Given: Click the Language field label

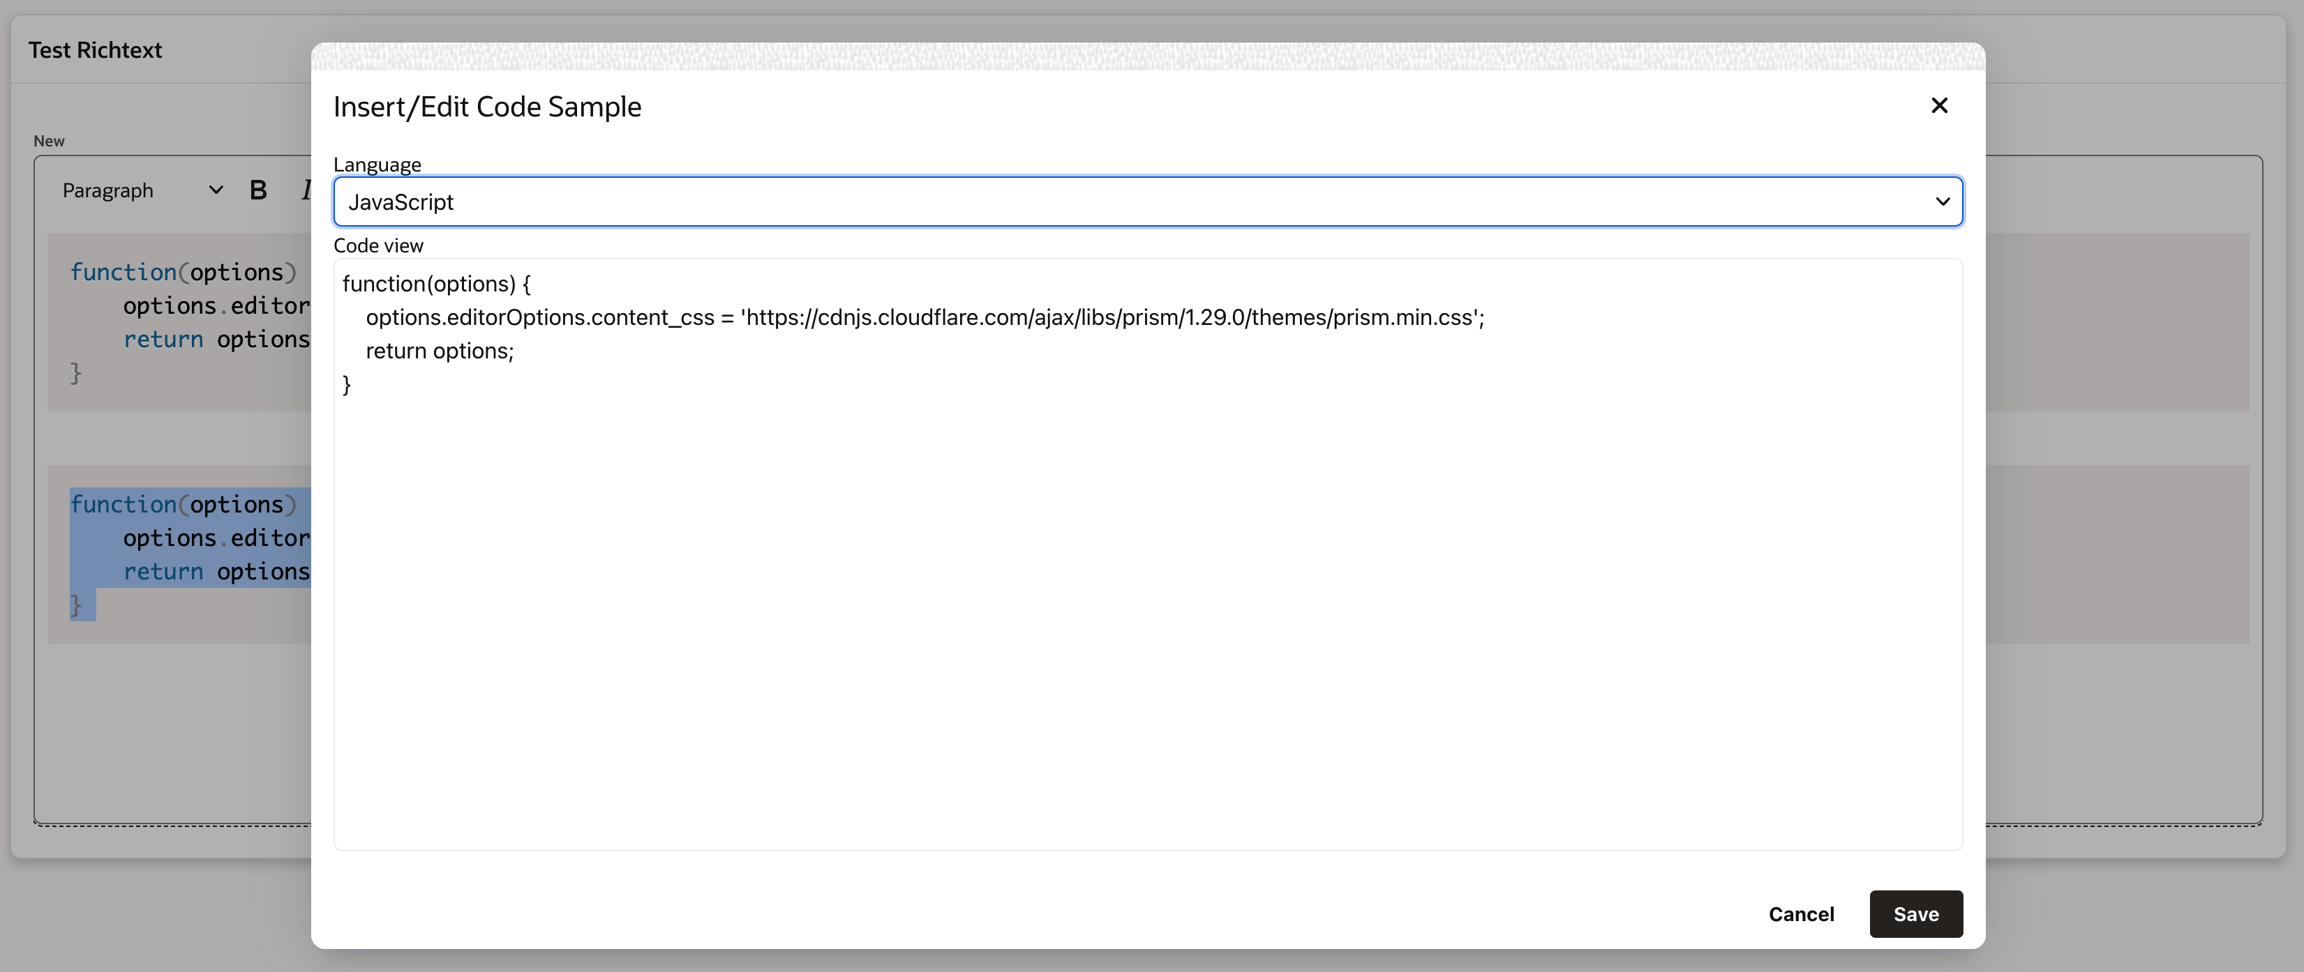Looking at the screenshot, I should coord(377,165).
